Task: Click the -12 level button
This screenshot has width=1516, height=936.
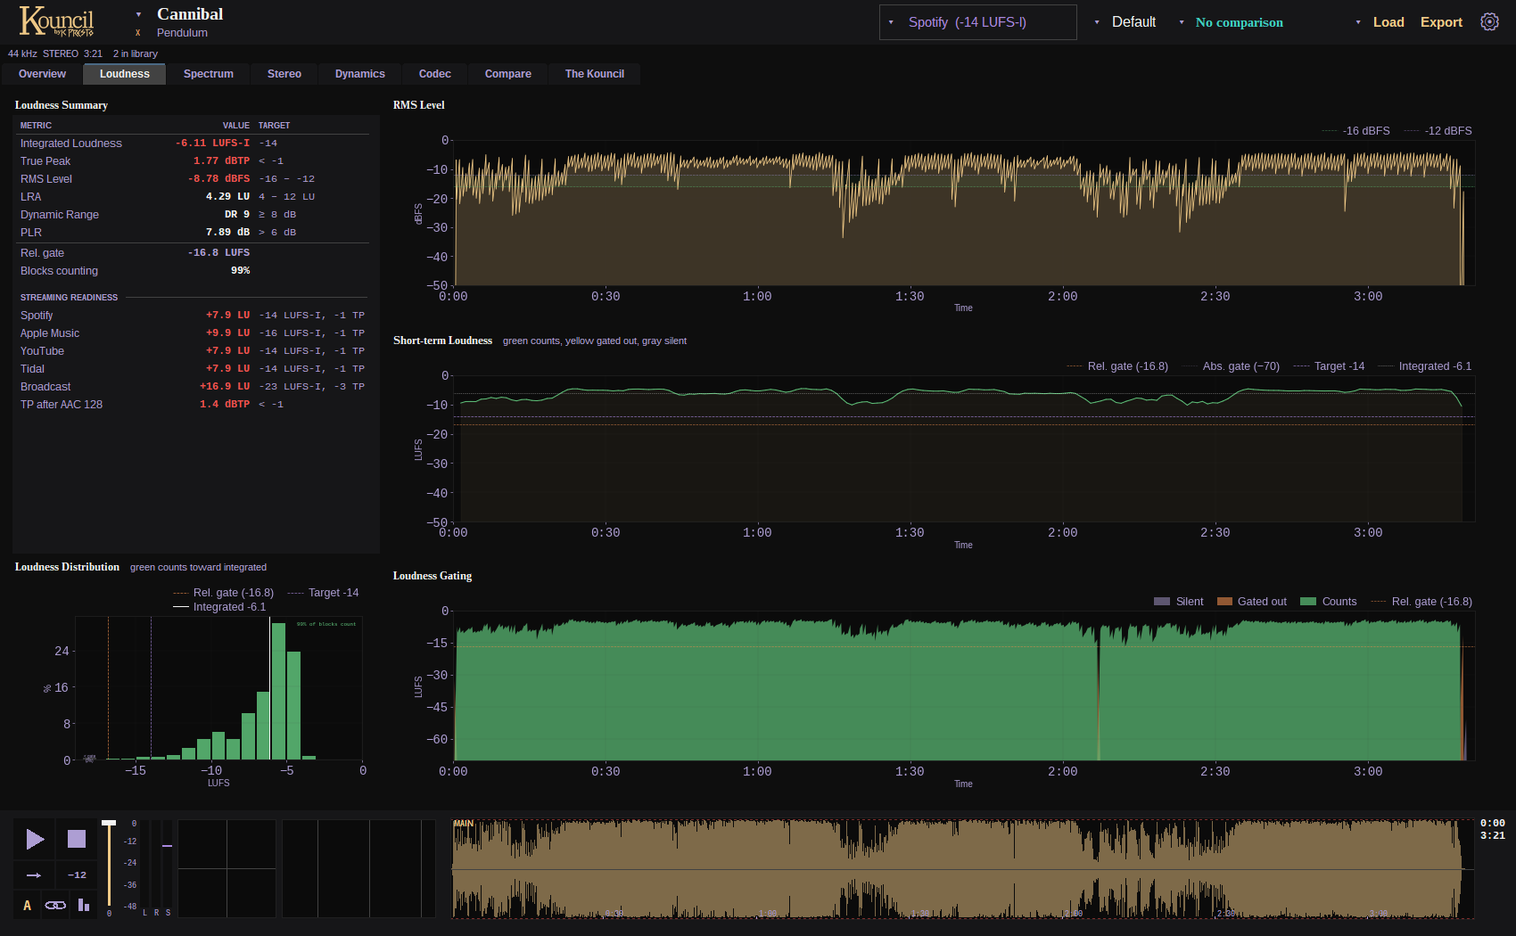Action: [x=77, y=875]
